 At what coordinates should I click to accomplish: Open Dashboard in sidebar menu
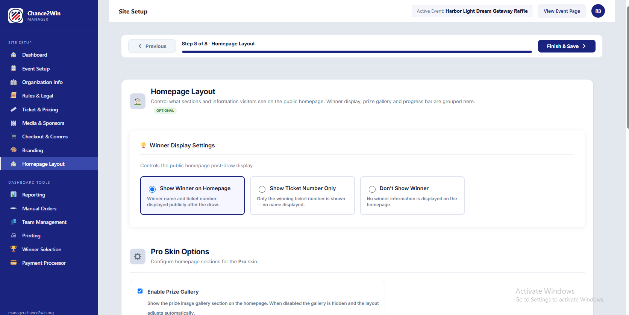pyautogui.click(x=49, y=55)
